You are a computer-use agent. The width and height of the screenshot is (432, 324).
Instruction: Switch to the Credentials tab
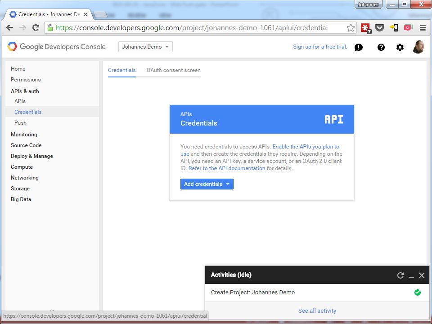pyautogui.click(x=122, y=70)
